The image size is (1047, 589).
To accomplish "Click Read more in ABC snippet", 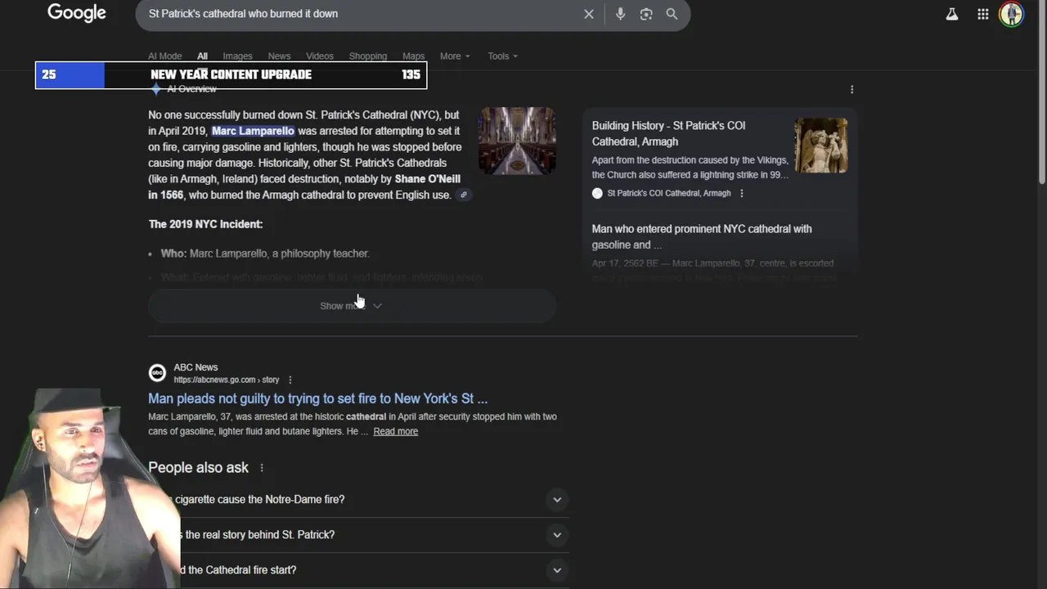I will (396, 431).
